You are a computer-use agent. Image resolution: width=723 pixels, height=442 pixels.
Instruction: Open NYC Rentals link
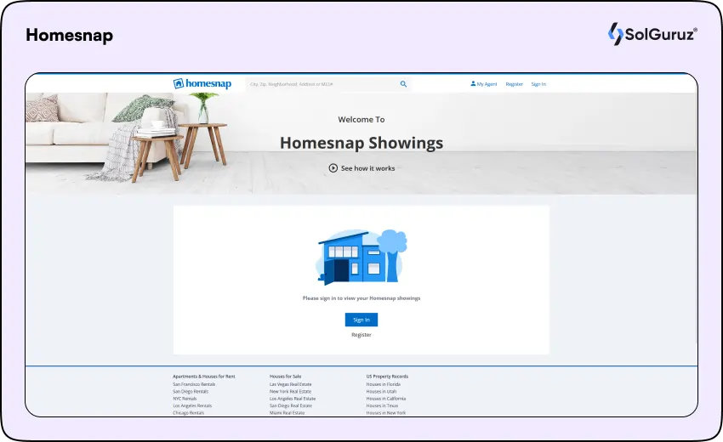click(185, 399)
